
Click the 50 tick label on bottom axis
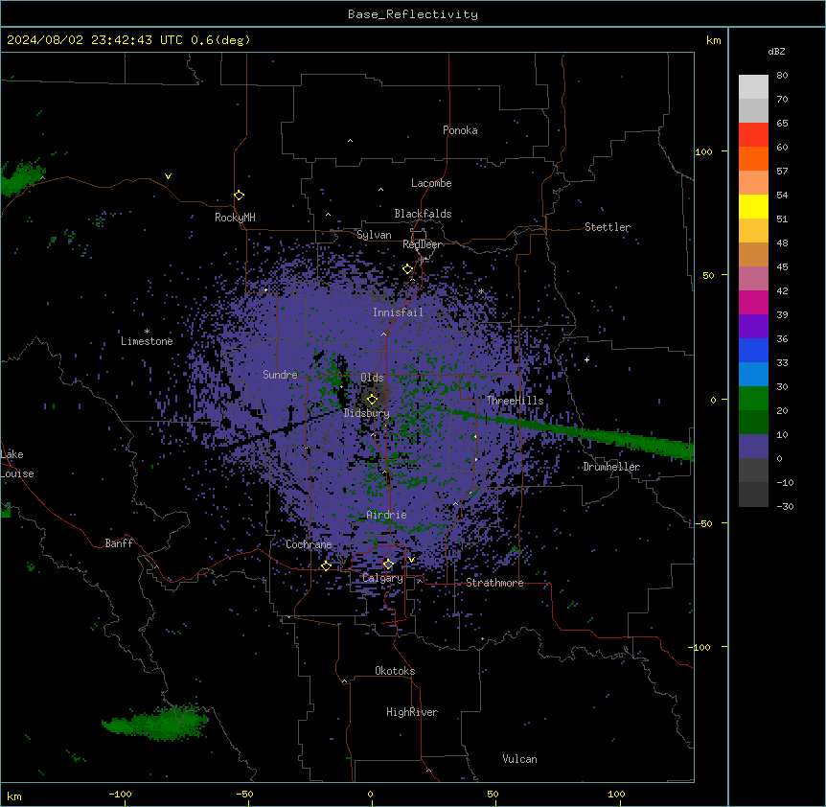pyautogui.click(x=493, y=794)
